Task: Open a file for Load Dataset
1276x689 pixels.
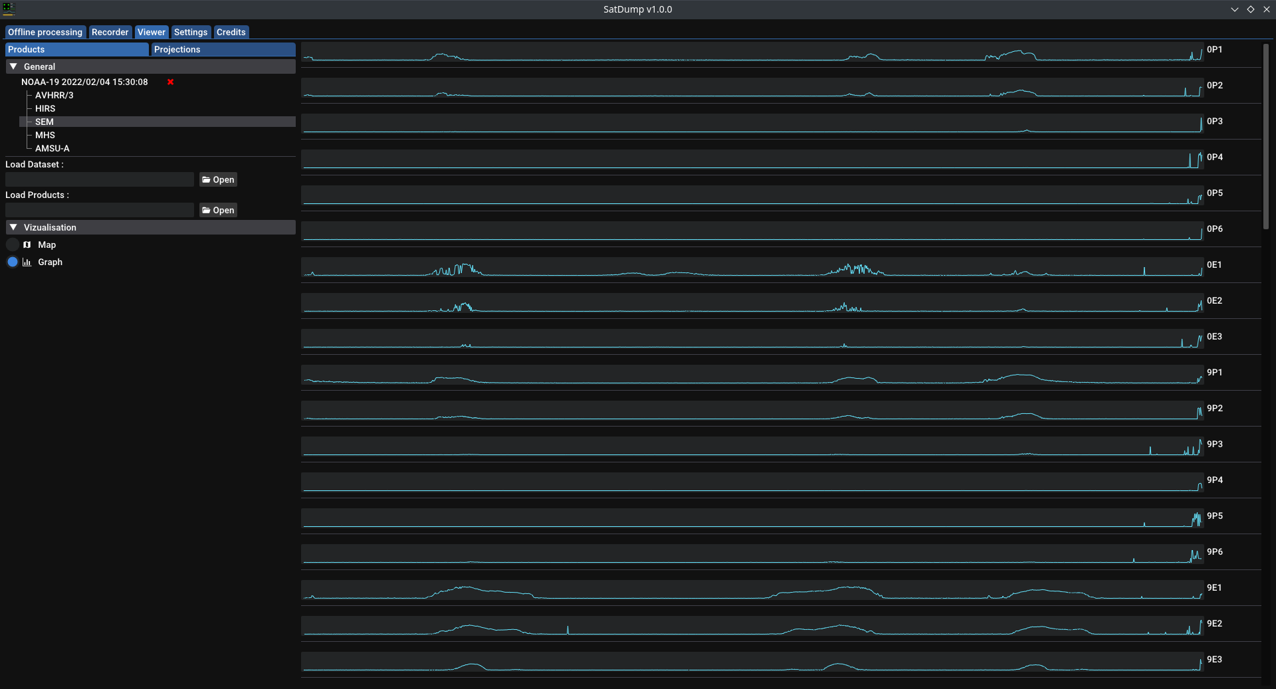Action: click(218, 179)
